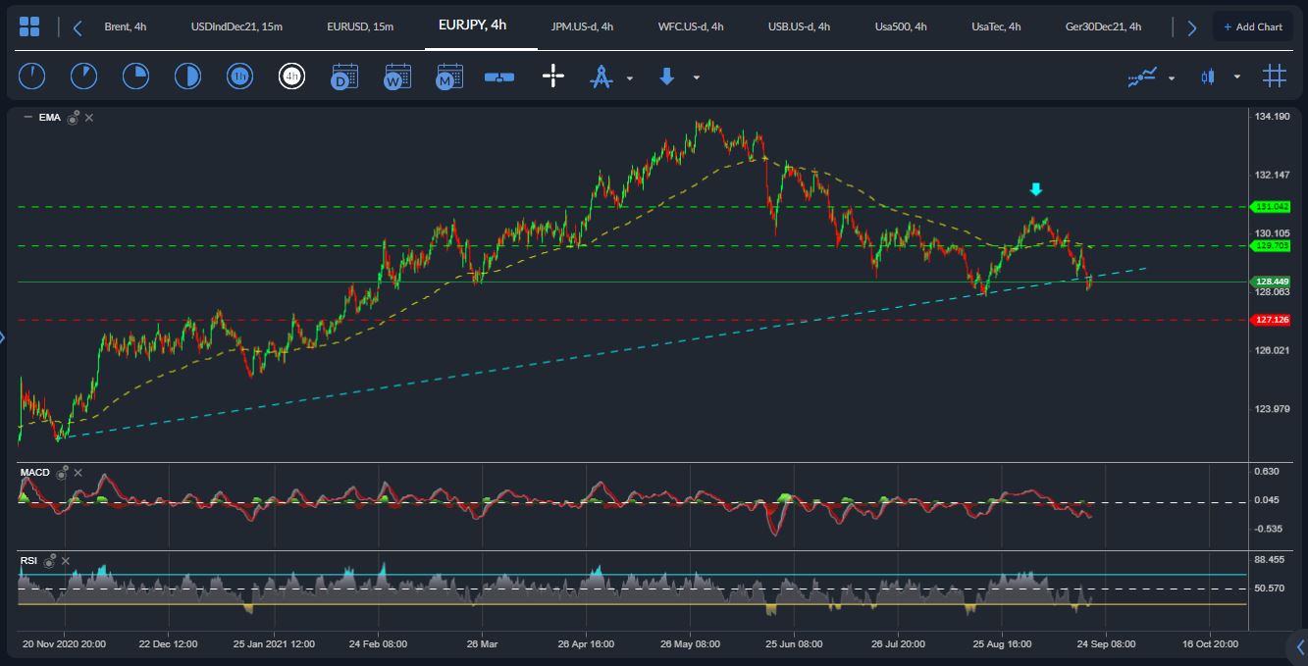Select the 1-minute timeframe pie icon

pos(32,76)
